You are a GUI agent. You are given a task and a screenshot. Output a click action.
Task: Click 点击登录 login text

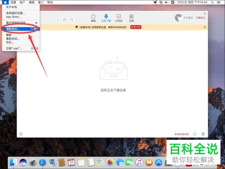188,18
